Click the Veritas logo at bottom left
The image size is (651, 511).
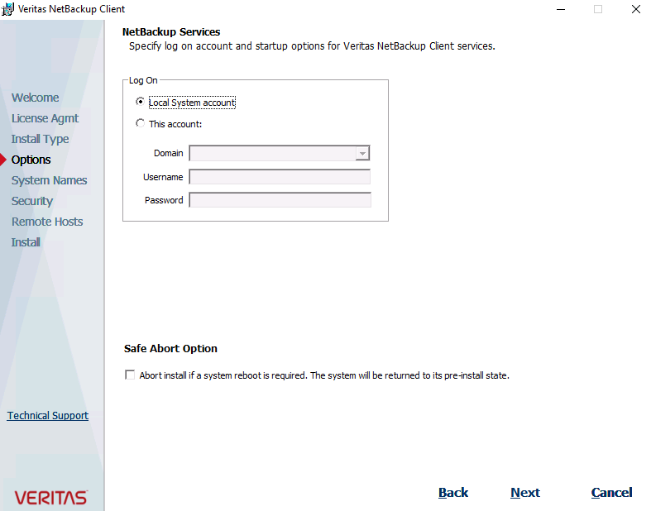50,497
